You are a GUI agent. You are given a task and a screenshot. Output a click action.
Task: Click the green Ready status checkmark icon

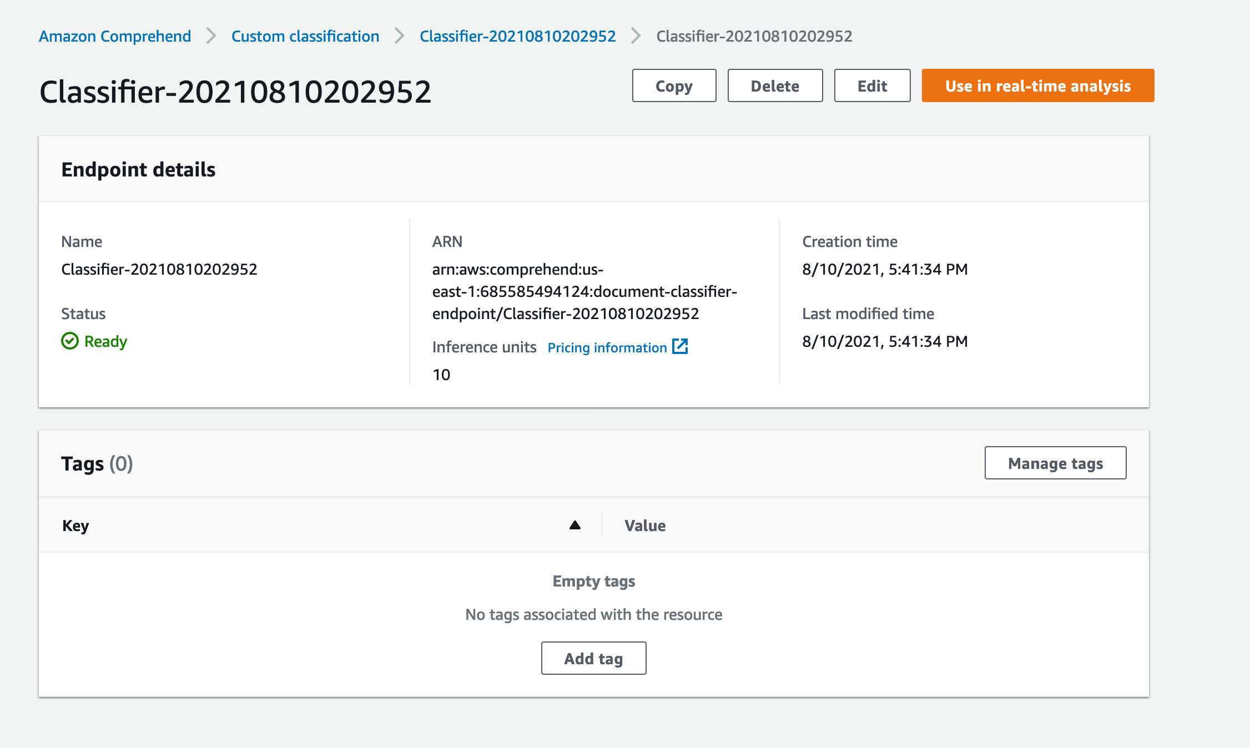(x=70, y=341)
